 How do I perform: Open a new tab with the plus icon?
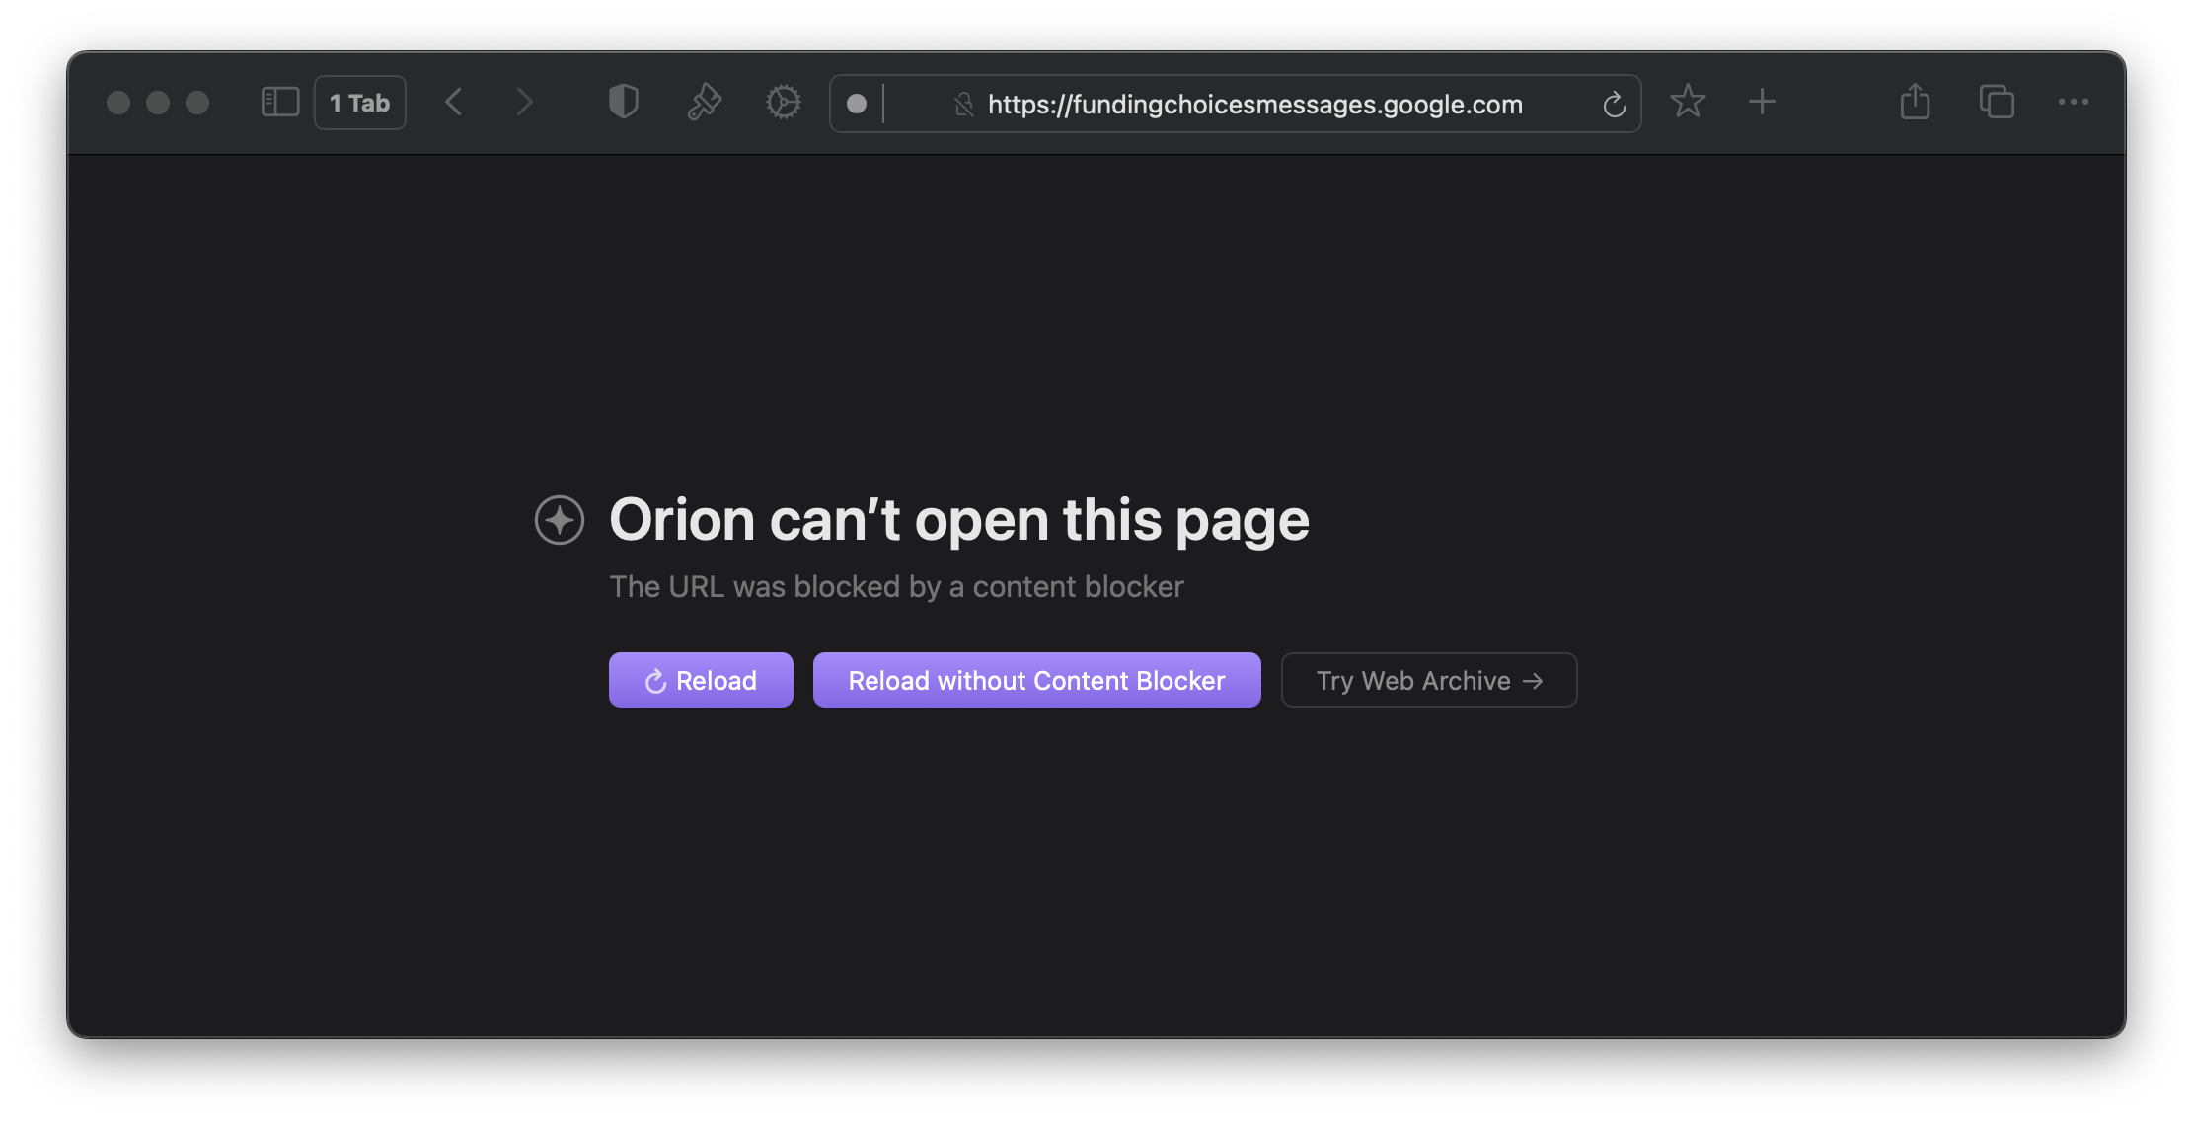coord(1762,102)
